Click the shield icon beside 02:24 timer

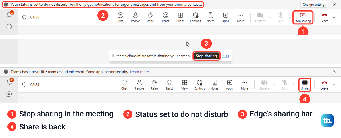pos(24,84)
